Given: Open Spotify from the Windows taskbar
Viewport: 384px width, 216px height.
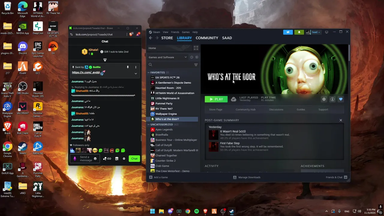Looking at the screenshot, I should (196, 211).
